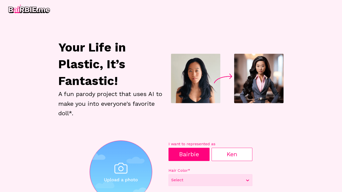Click the Upload a photo label
This screenshot has width=342, height=192.
pos(121,180)
